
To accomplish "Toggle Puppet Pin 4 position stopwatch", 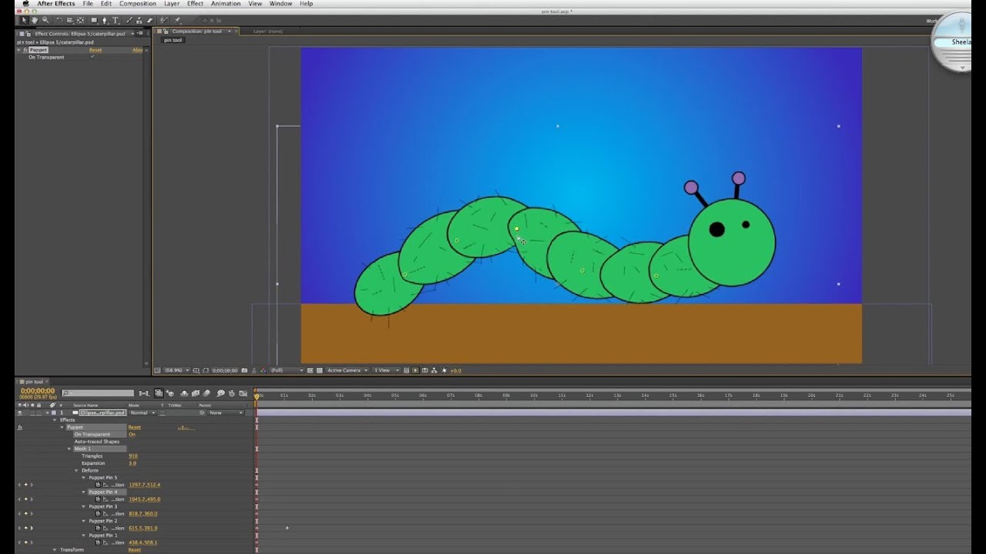I will 98,499.
